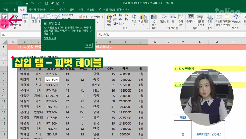Screen dimensions: 246x139
Task: Click the 도형 (Shapes) icon
Action: [x=50, y=16]
